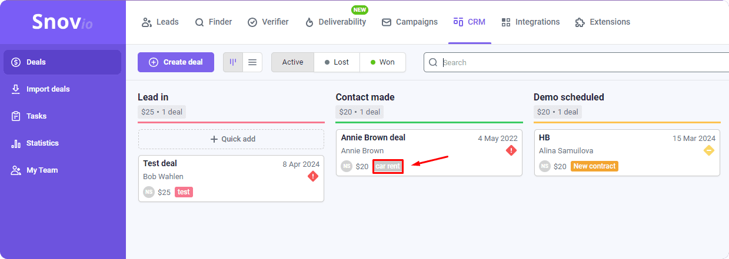Show Active deals filter
This screenshot has height=259, width=729.
point(292,62)
